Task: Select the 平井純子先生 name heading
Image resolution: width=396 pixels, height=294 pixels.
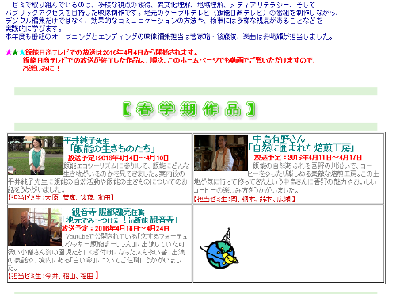Action: [x=86, y=140]
